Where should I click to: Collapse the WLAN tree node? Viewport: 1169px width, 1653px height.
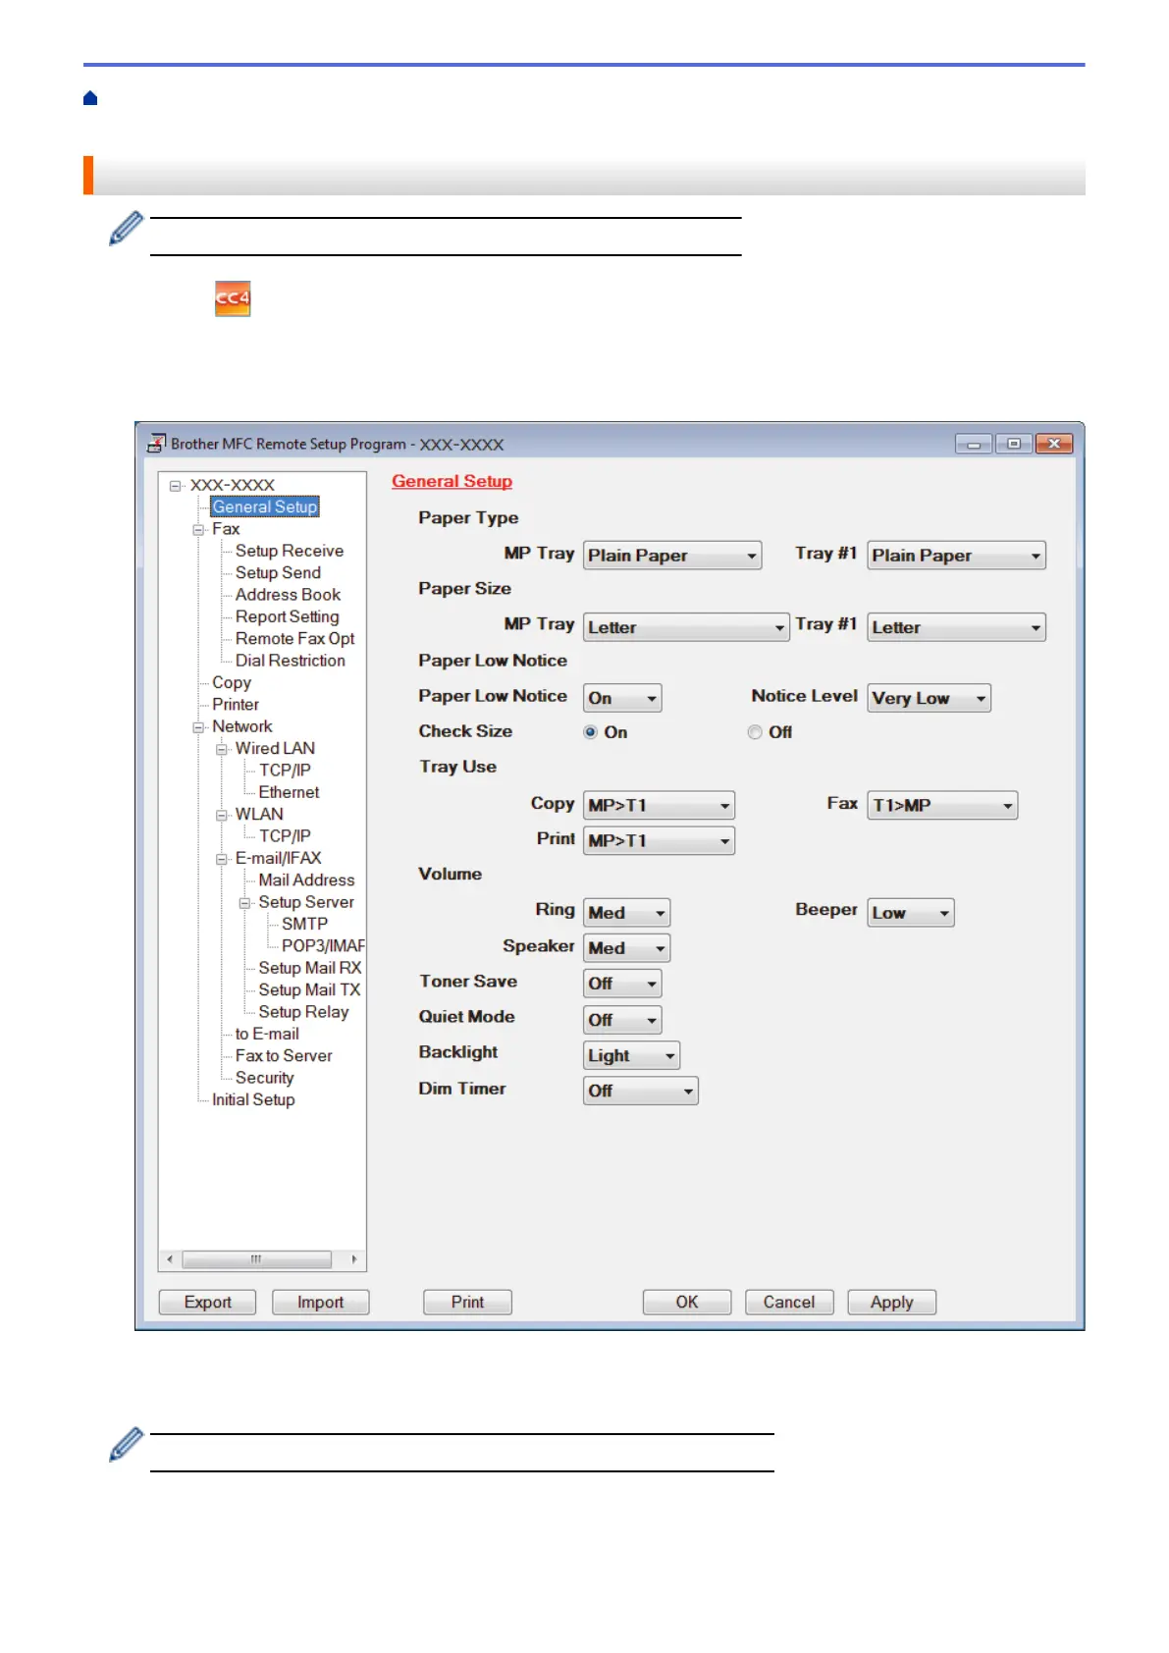222,815
